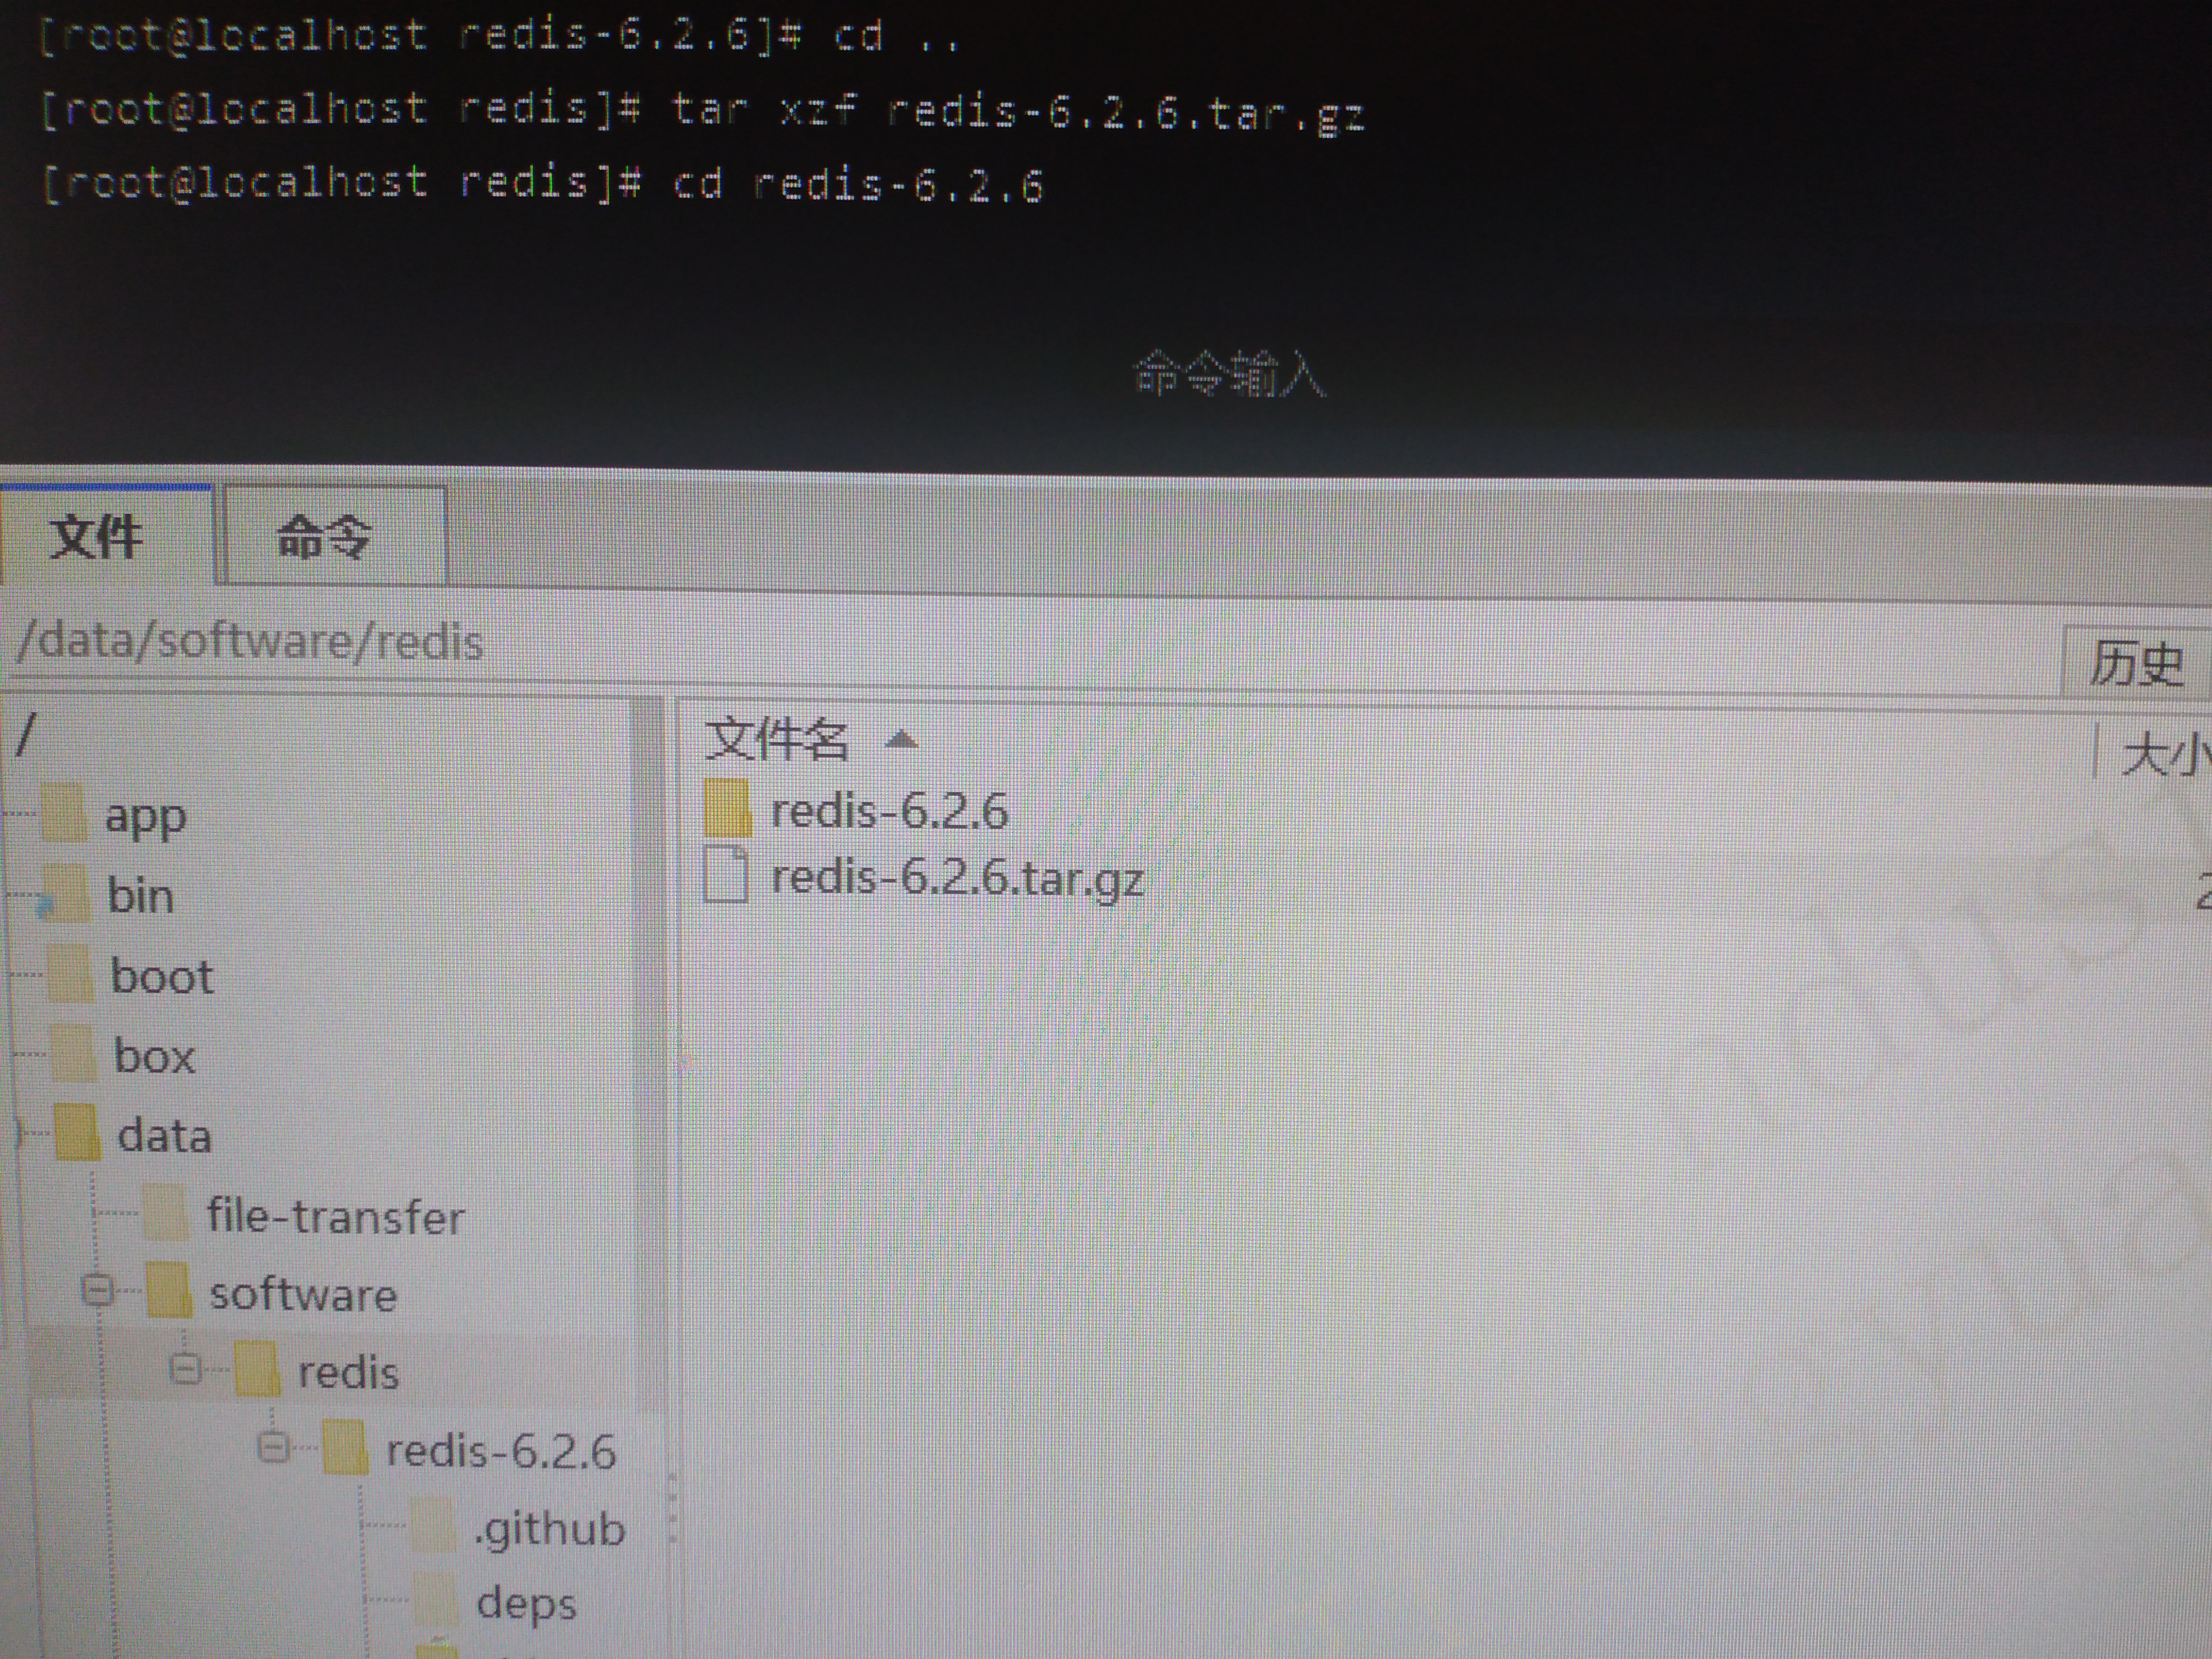The height and width of the screenshot is (1659, 2212).
Task: Select the box folder in tree
Action: [154, 1056]
